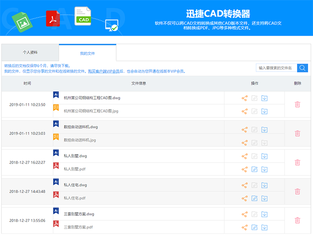Screen dimensions: 313x235
Task: Delete the 2019-01-11 10:23:03 record
Action: click(297, 133)
